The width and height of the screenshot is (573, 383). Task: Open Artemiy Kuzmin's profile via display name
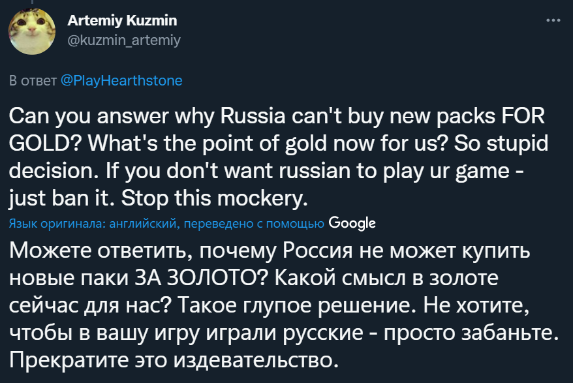click(122, 21)
